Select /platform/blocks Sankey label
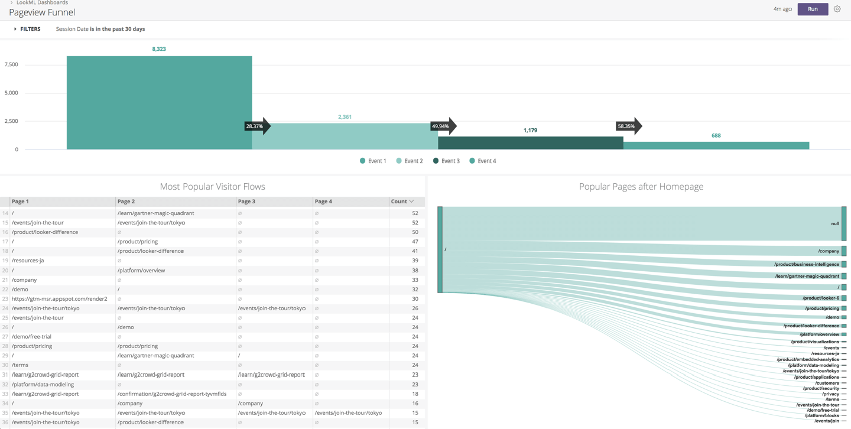Viewport: 851px width, 429px height. pos(822,415)
